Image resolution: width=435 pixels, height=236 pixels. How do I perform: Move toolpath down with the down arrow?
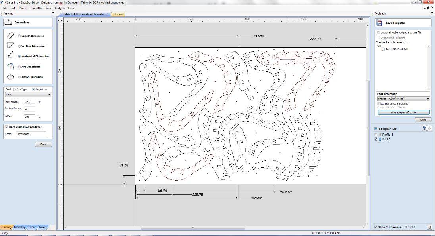429,128
